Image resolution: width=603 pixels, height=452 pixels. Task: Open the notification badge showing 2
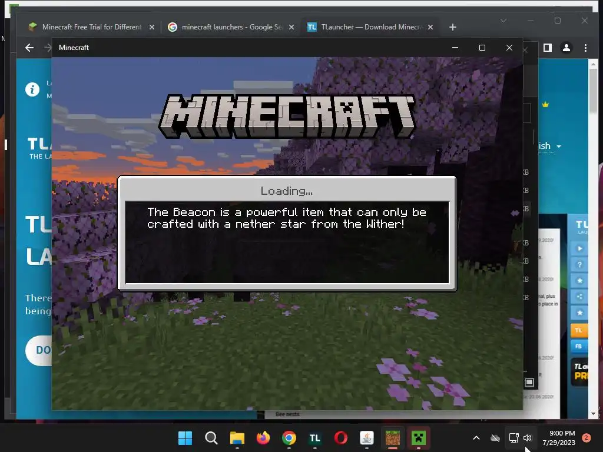point(586,438)
